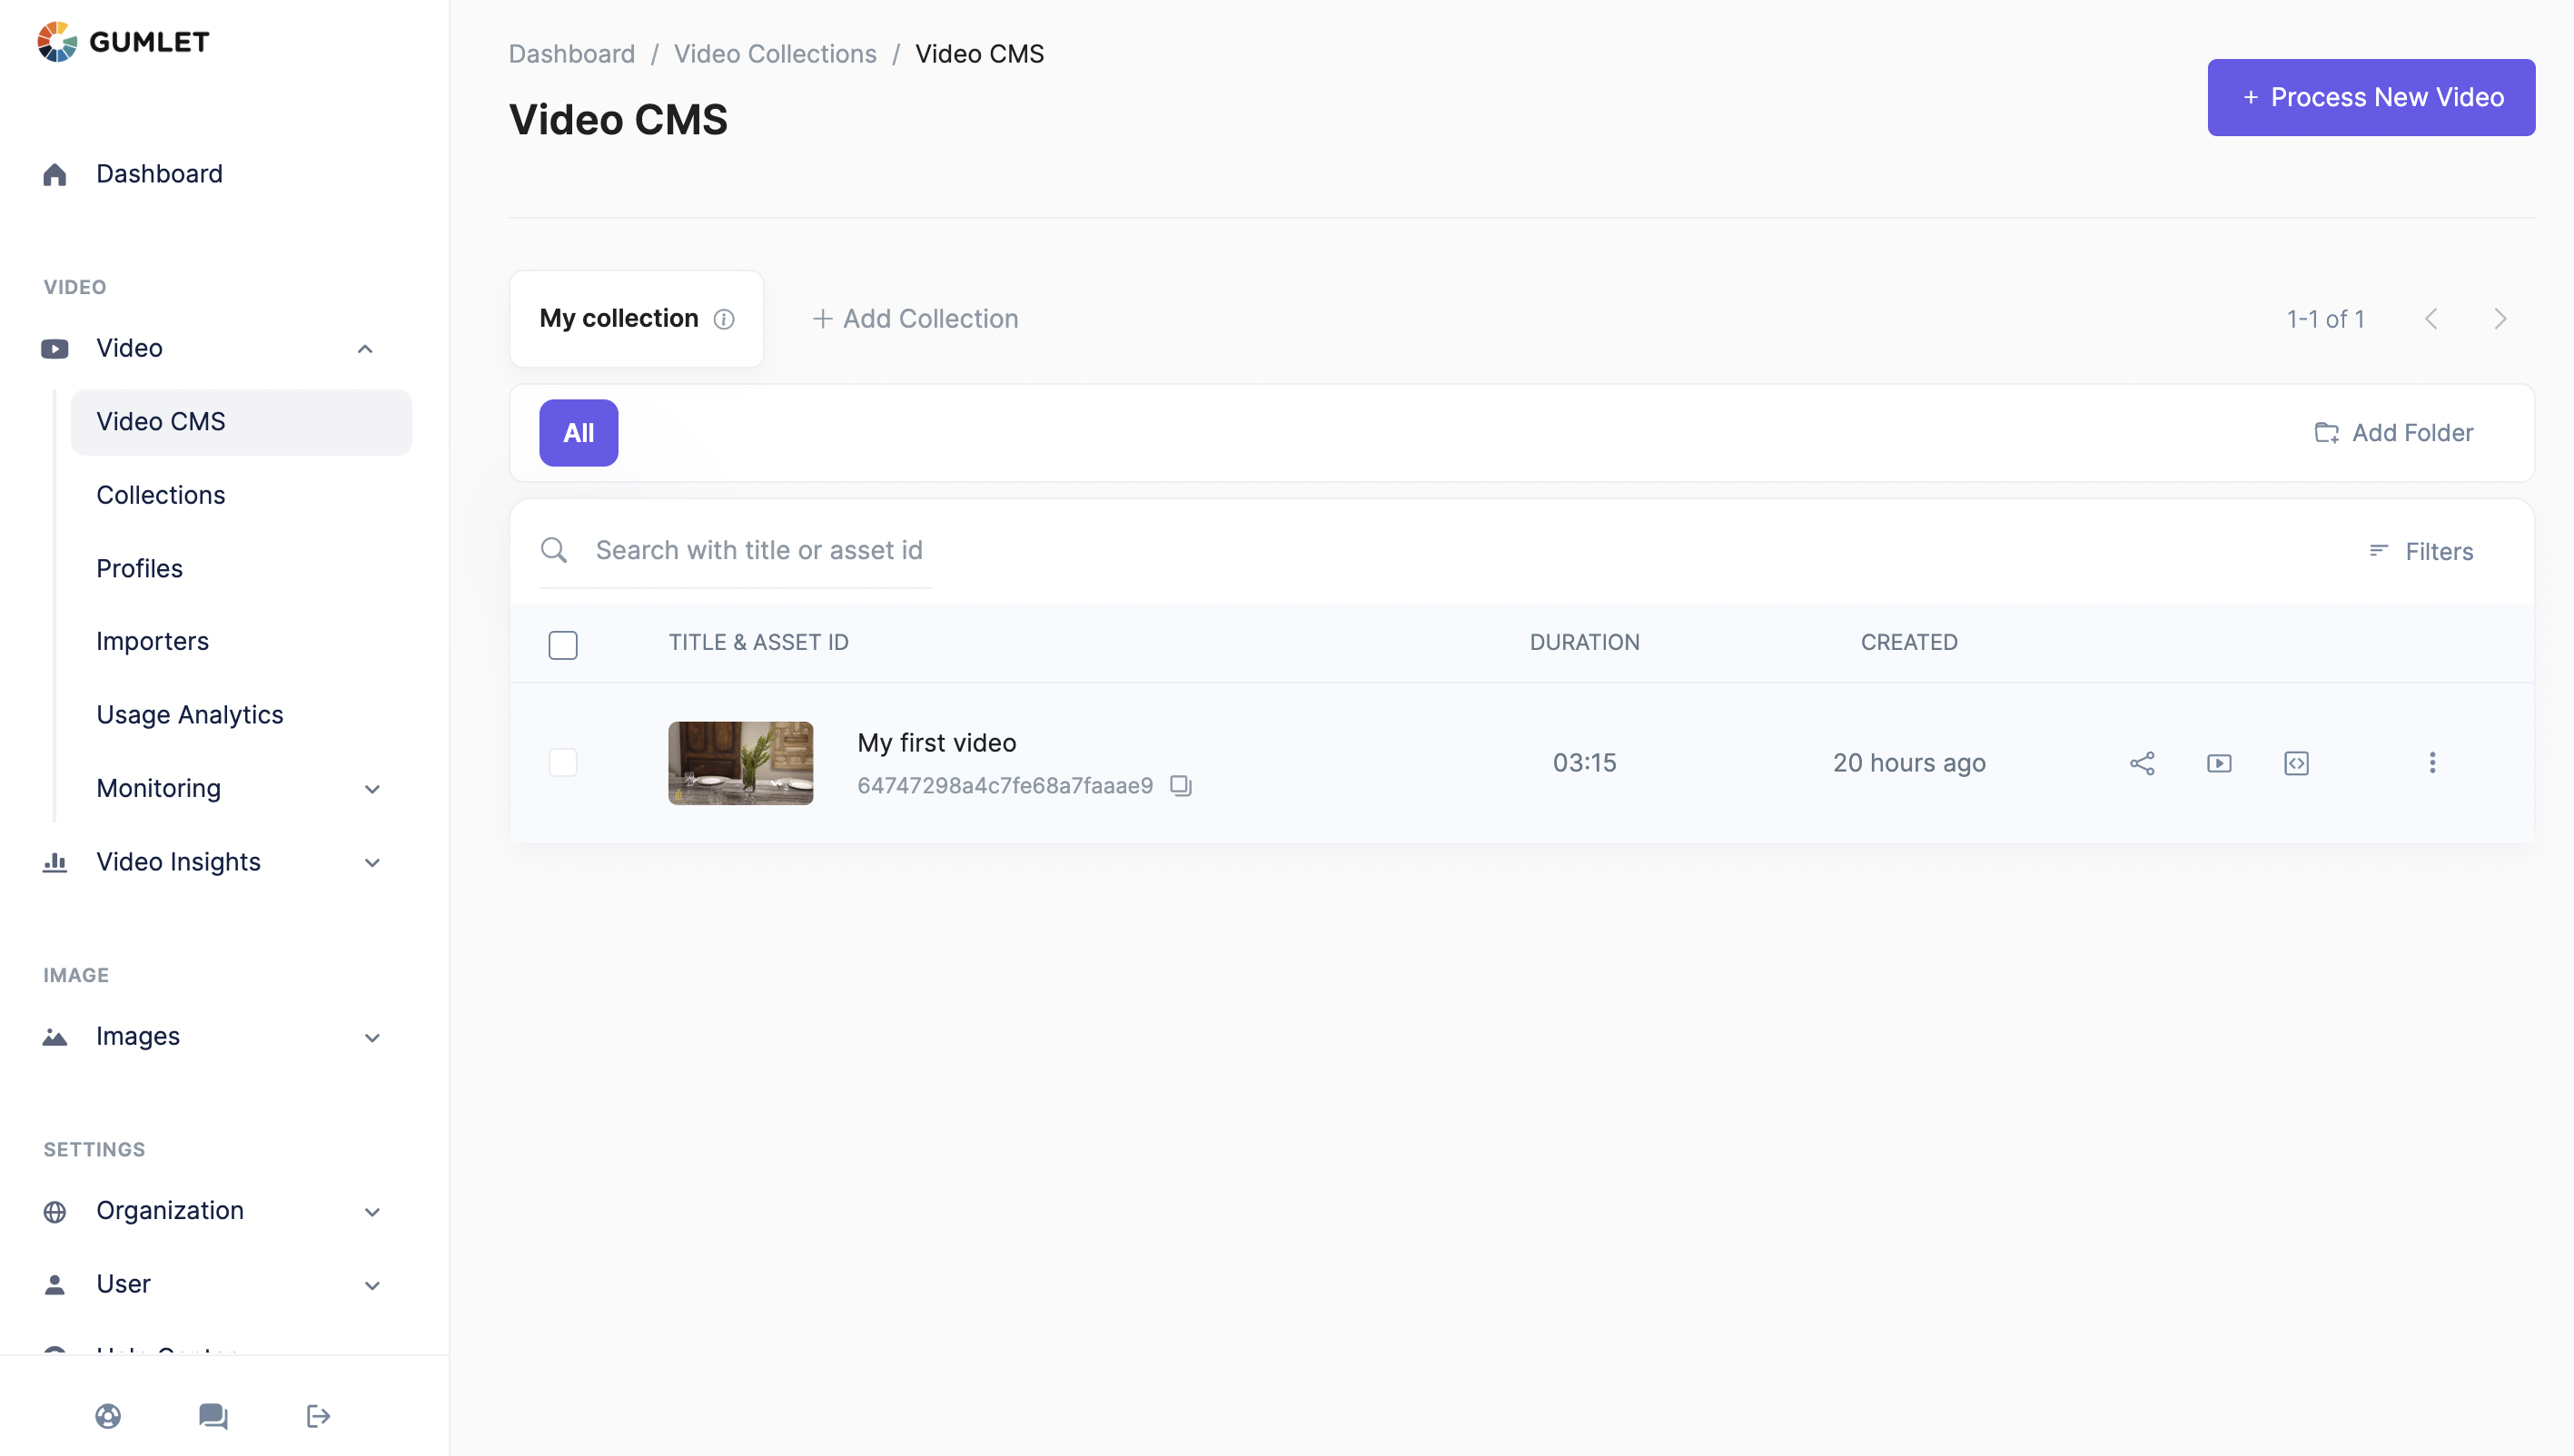Click the search by title input field
2574x1456 pixels.
(x=758, y=550)
